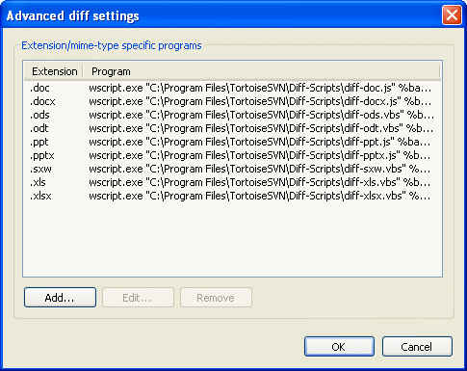467x371 pixels.
Task: Sort by the Extension column header
Action: pyautogui.click(x=54, y=71)
